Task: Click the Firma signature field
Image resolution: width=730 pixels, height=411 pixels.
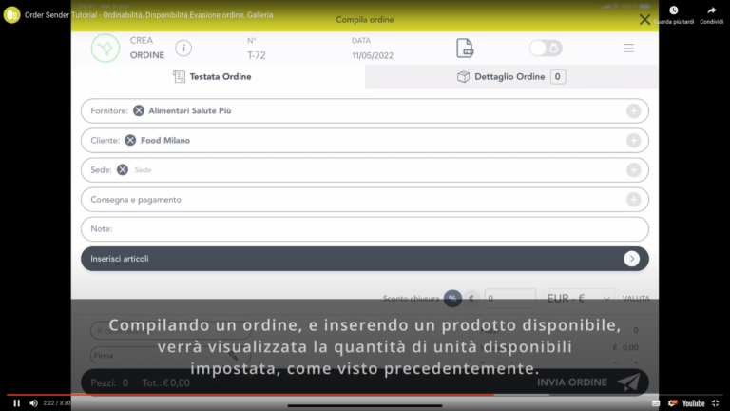Action: (170, 356)
